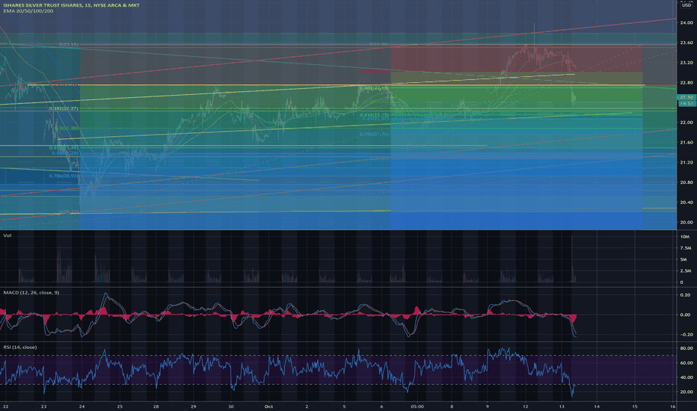The width and height of the screenshot is (697, 411).
Task: Click the 23.60 price axis label
Action: coord(687,43)
